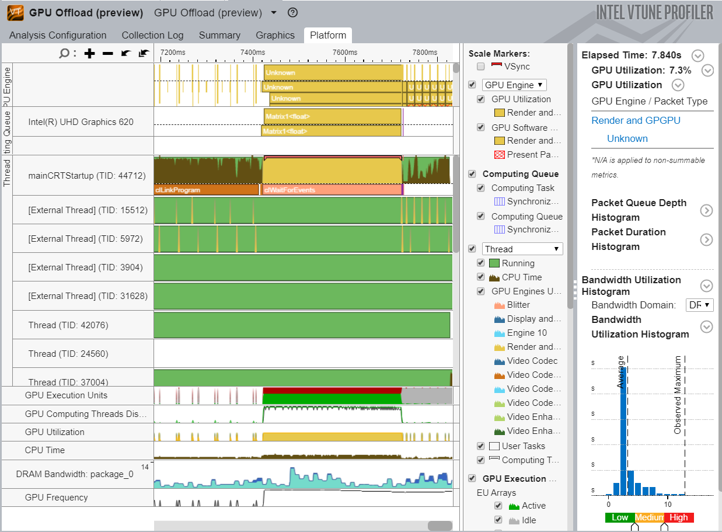
Task: Click the VTune VT logo icon
Action: (15, 12)
